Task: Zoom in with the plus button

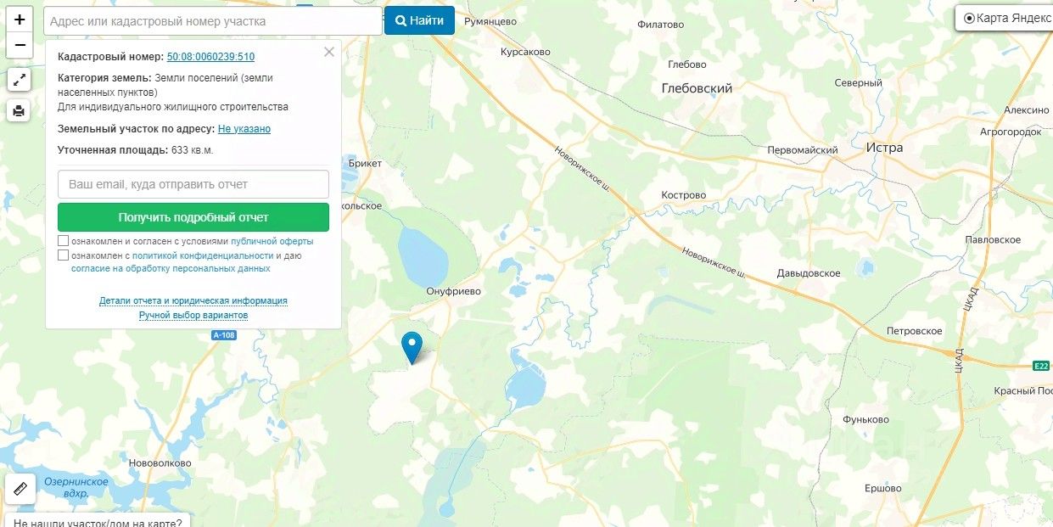Action: point(20,19)
